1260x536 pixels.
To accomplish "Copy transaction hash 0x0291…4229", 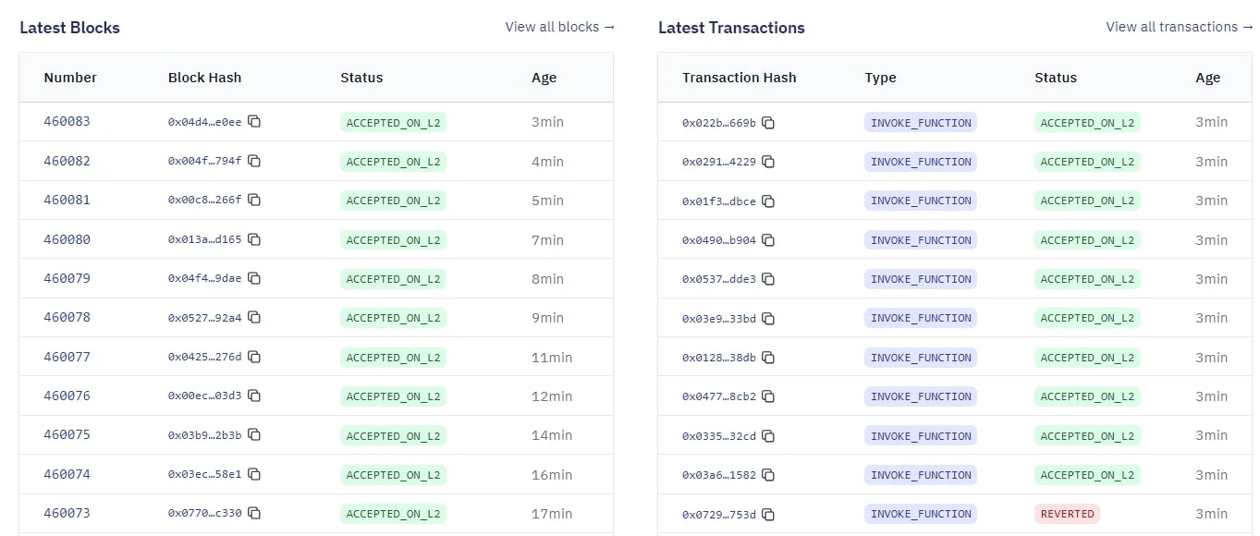I will pyautogui.click(x=768, y=162).
